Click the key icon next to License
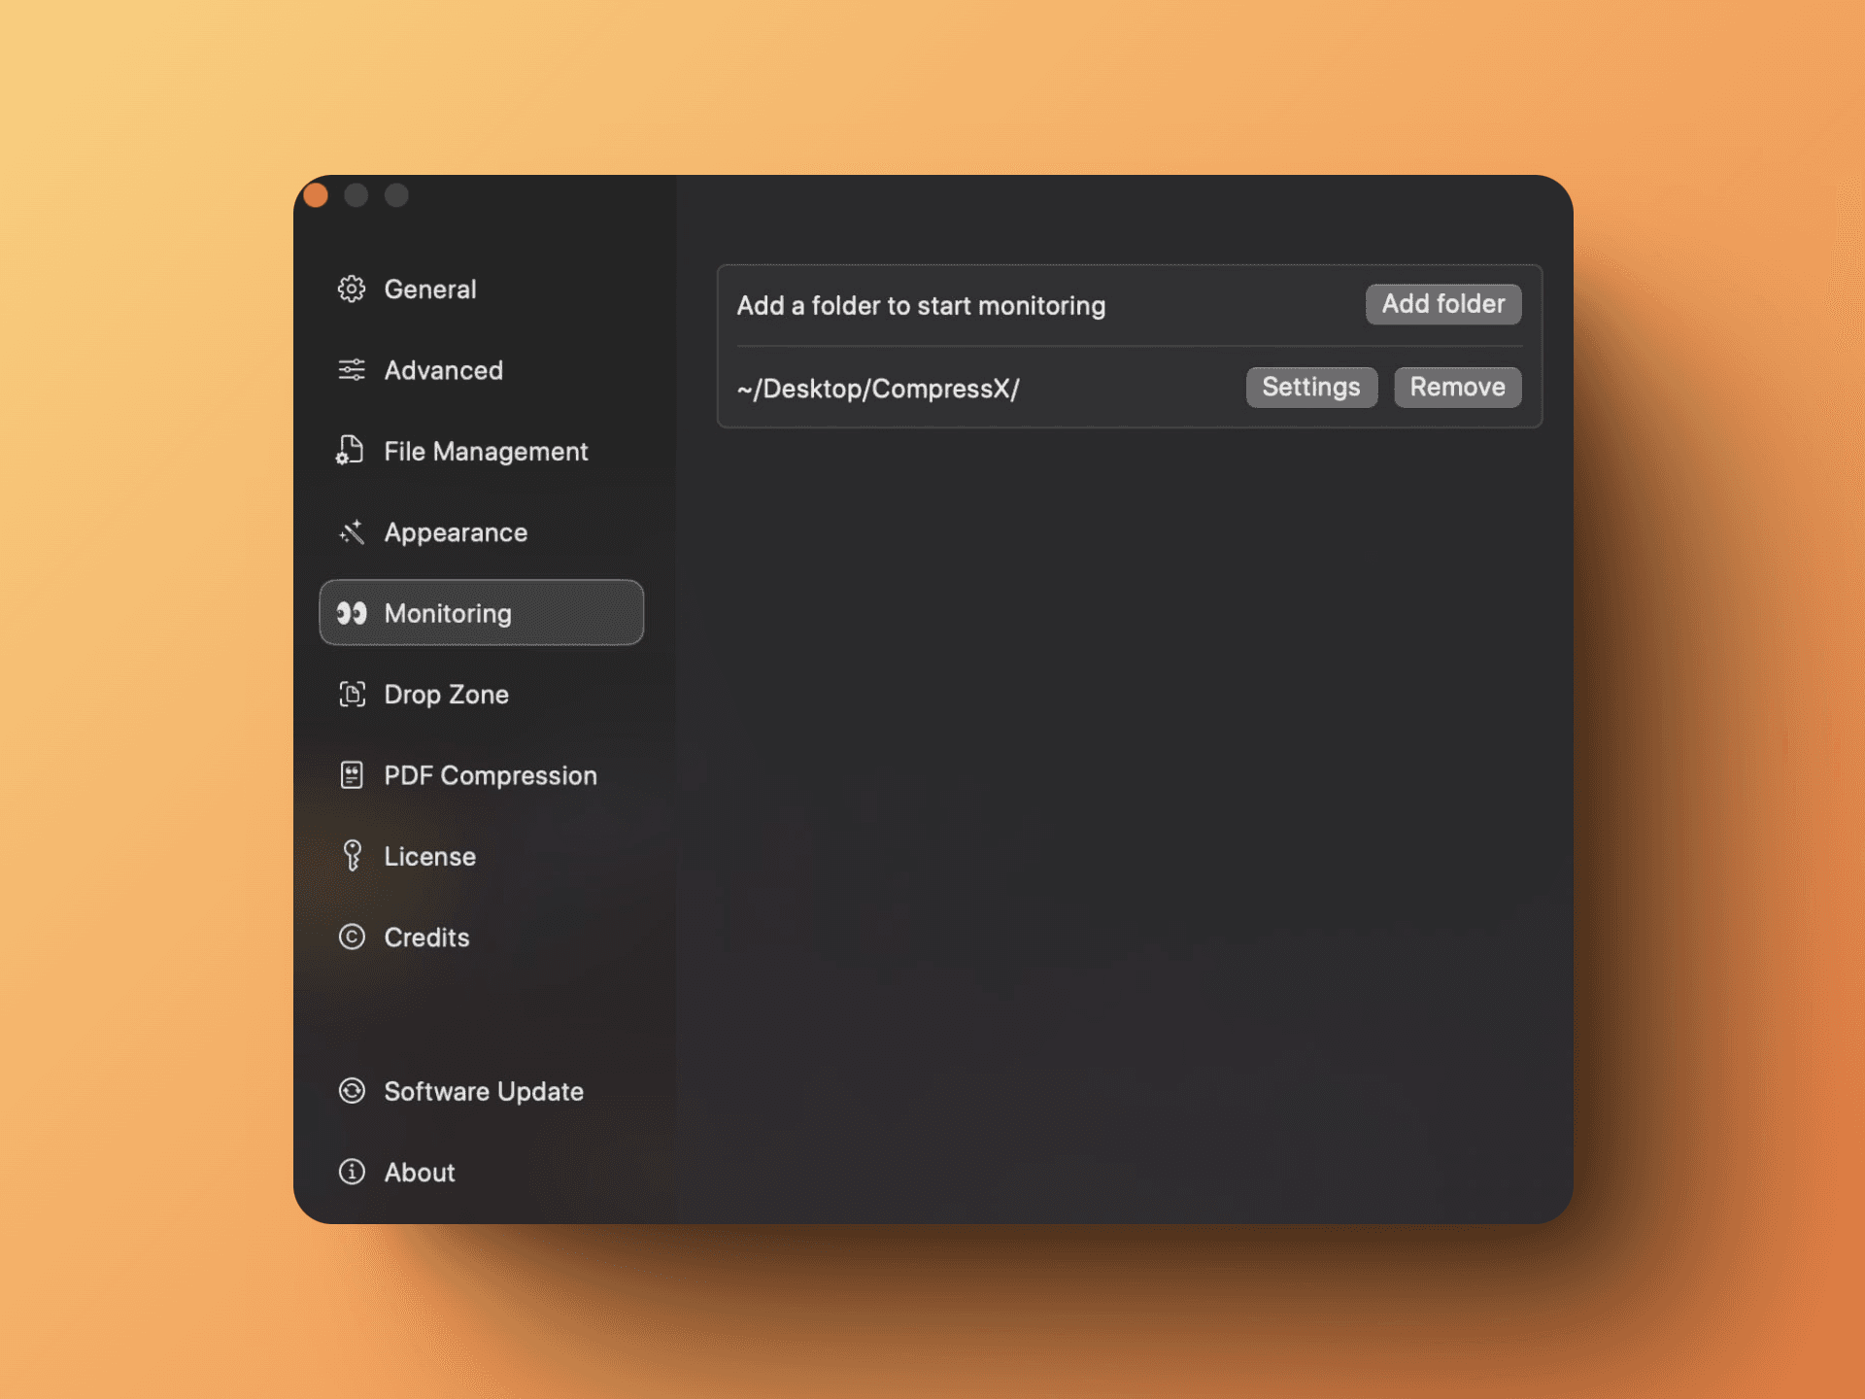 coord(351,856)
